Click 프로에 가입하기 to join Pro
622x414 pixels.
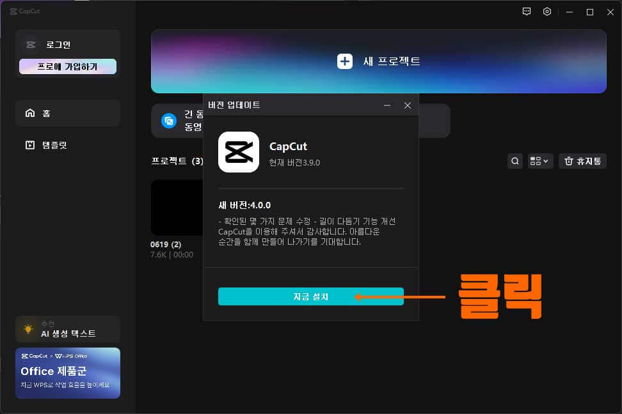pyautogui.click(x=67, y=66)
